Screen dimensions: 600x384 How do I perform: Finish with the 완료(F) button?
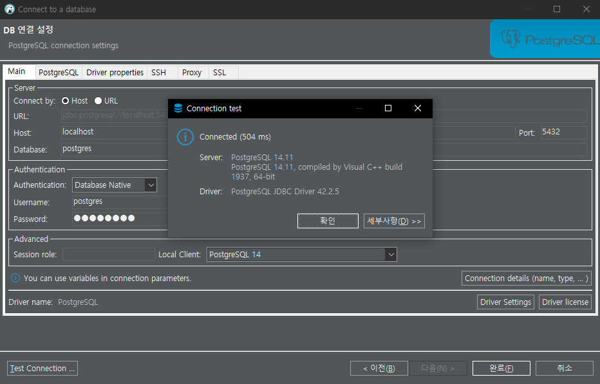(x=502, y=369)
